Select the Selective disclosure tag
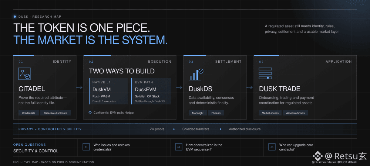370x166 pixels. coord(56,113)
